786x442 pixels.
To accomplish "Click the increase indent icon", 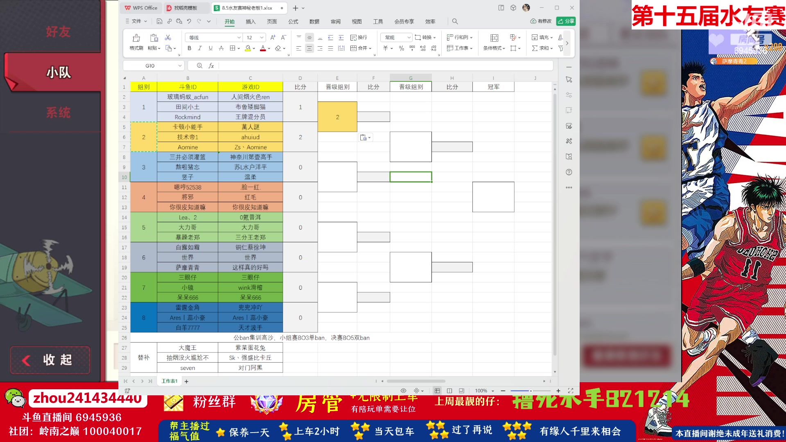I will pyautogui.click(x=341, y=37).
